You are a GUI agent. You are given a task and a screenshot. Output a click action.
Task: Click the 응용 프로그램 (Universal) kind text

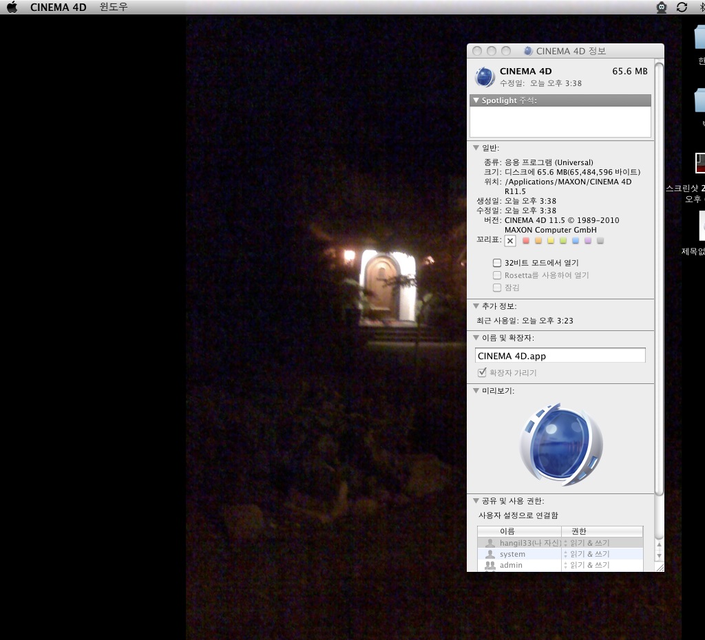(549, 162)
